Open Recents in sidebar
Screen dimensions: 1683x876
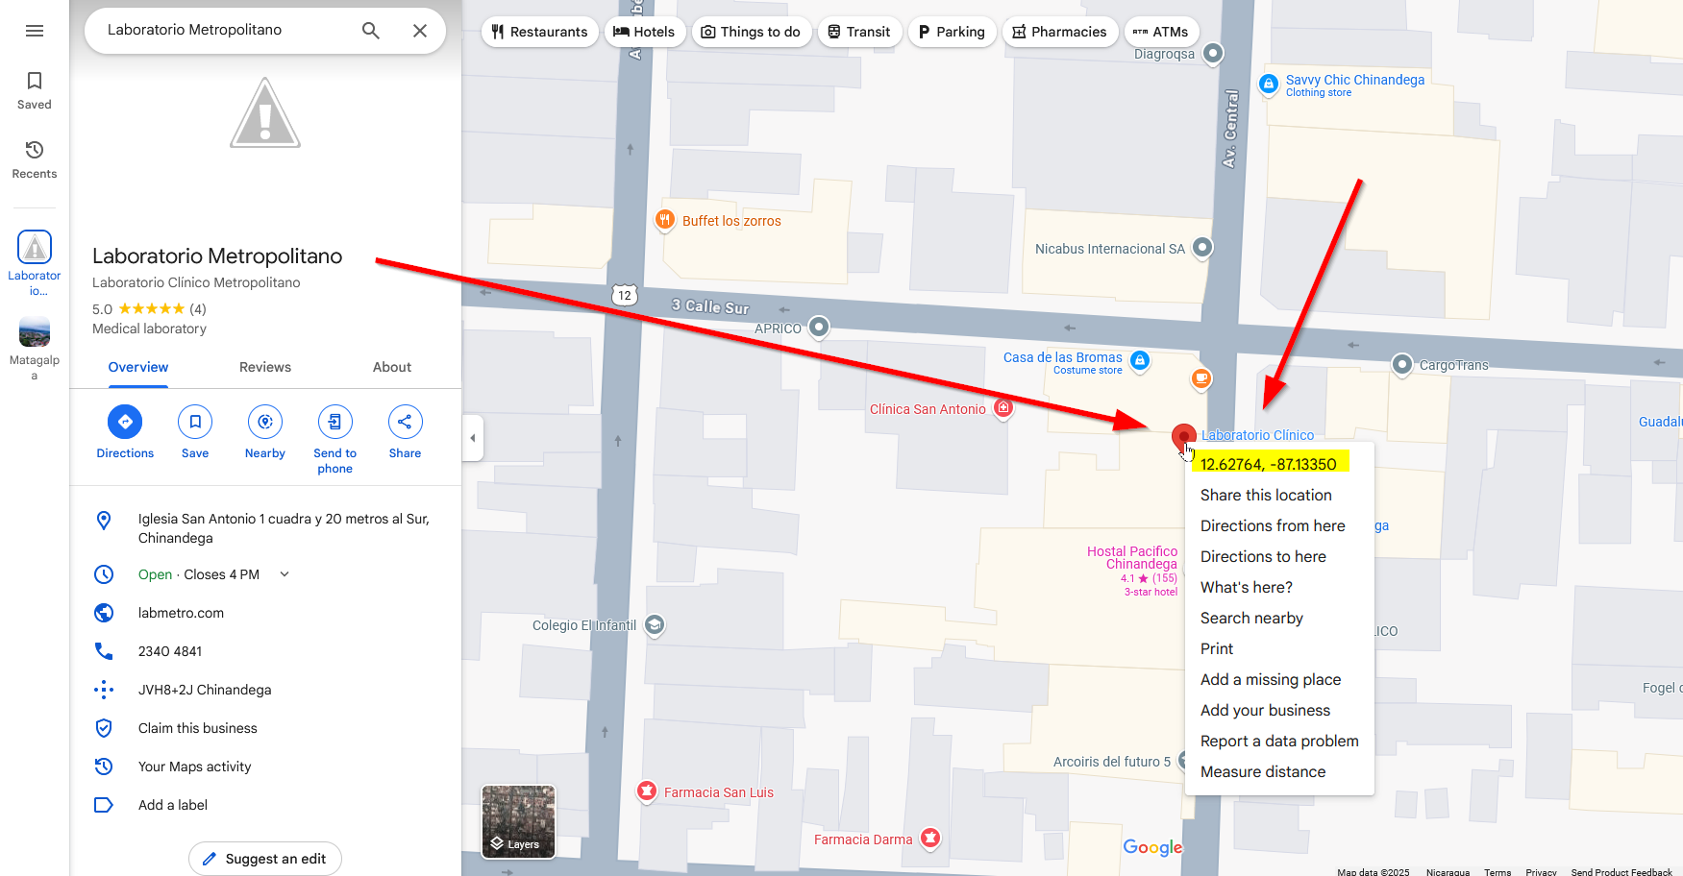click(x=35, y=159)
